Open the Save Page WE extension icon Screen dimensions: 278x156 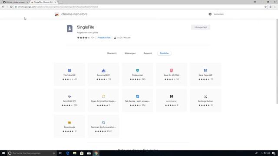(x=205, y=71)
